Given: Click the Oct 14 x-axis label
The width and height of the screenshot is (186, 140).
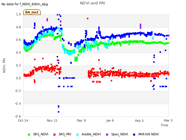Looking at the screenshot, I should click(23, 120).
